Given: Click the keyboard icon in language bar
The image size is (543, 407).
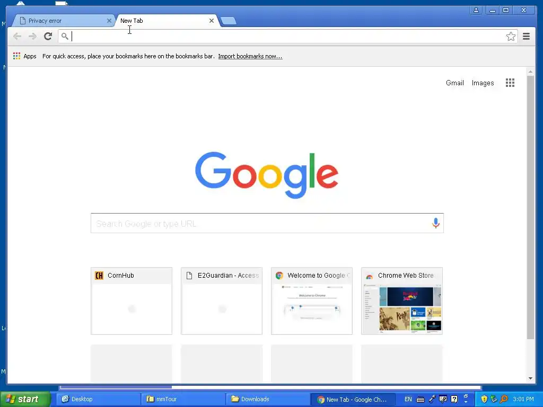Looking at the screenshot, I should (x=421, y=400).
